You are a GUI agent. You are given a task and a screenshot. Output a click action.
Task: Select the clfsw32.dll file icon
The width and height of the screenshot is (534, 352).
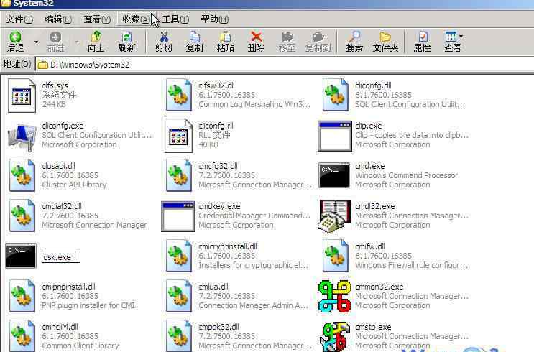(178, 95)
